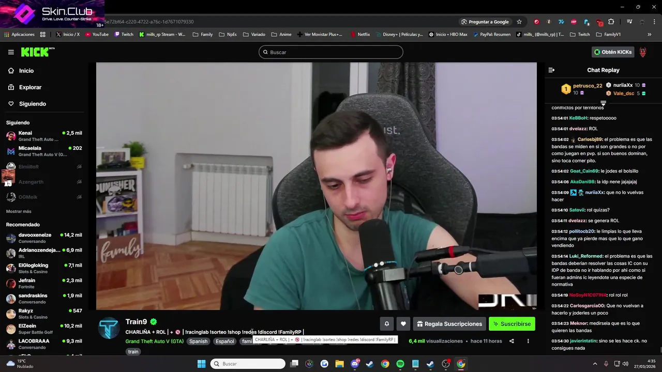The height and width of the screenshot is (372, 662).
Task: Click the notification bell for Train9
Action: 386,324
